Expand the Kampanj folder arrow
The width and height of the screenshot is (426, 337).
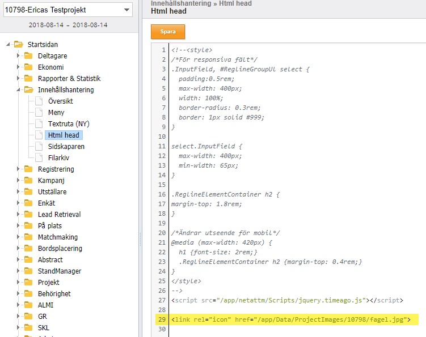coord(18,181)
